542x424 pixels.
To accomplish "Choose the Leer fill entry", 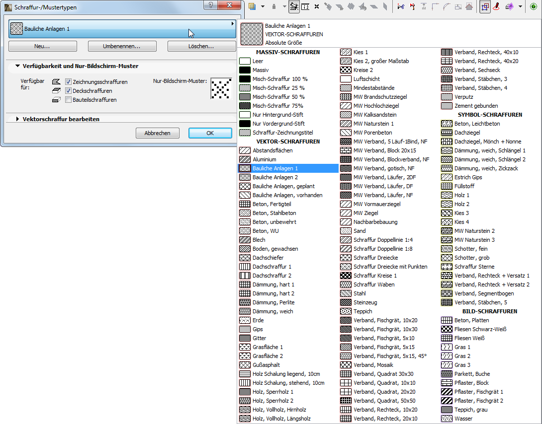I will 288,61.
